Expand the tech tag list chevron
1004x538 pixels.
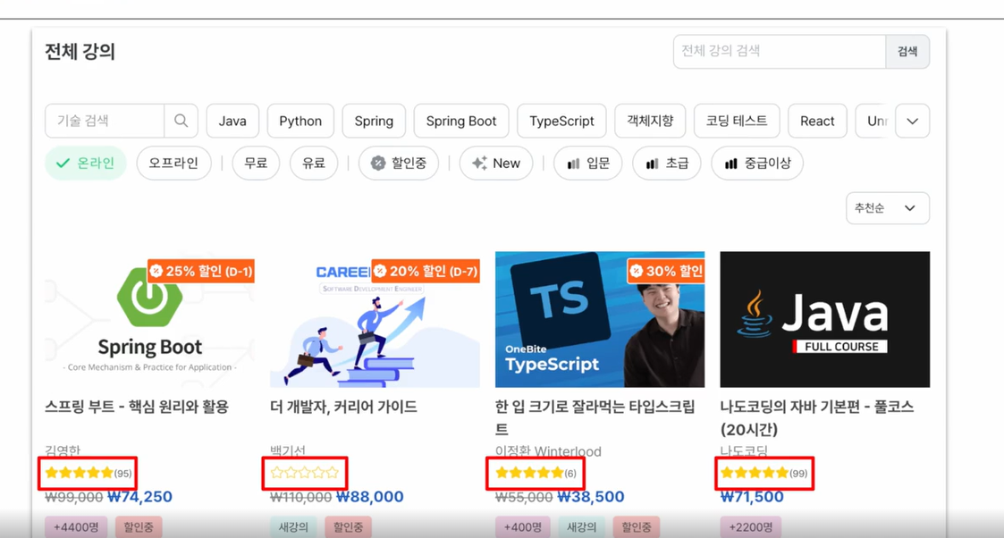(913, 121)
